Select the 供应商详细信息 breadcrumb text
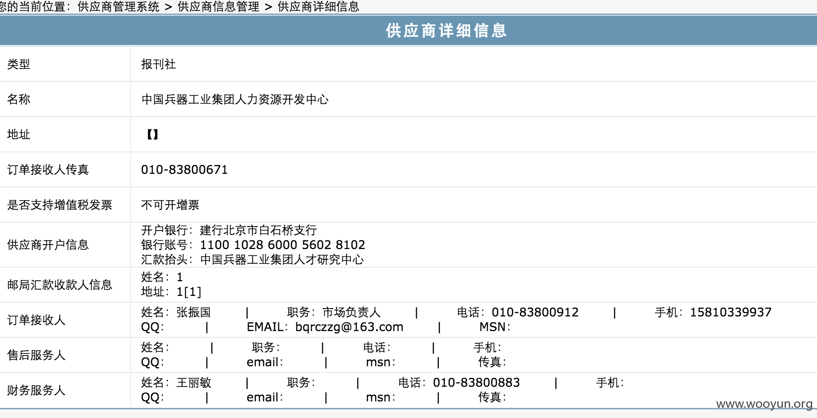Screen dimensions: 817x418 click(318, 7)
